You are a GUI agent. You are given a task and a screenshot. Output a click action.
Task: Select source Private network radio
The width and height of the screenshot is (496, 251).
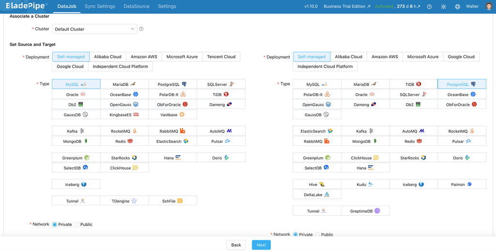(55, 224)
